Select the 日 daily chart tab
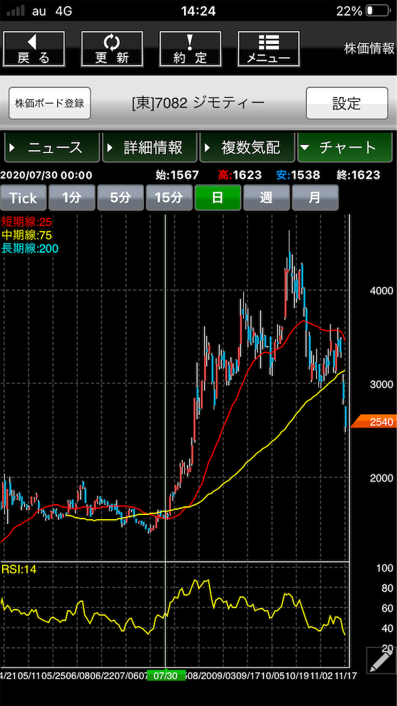Screen dimensions: 397x706 coord(217,198)
